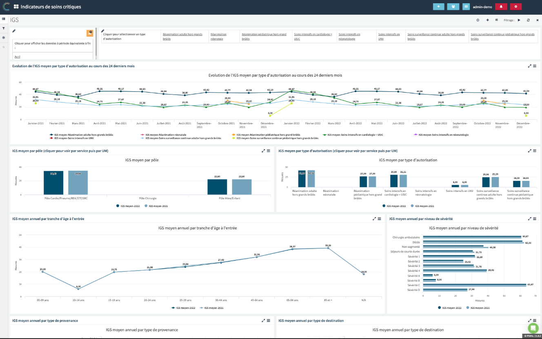Click the red notification bell button
This screenshot has width=542, height=339.
tap(501, 7)
